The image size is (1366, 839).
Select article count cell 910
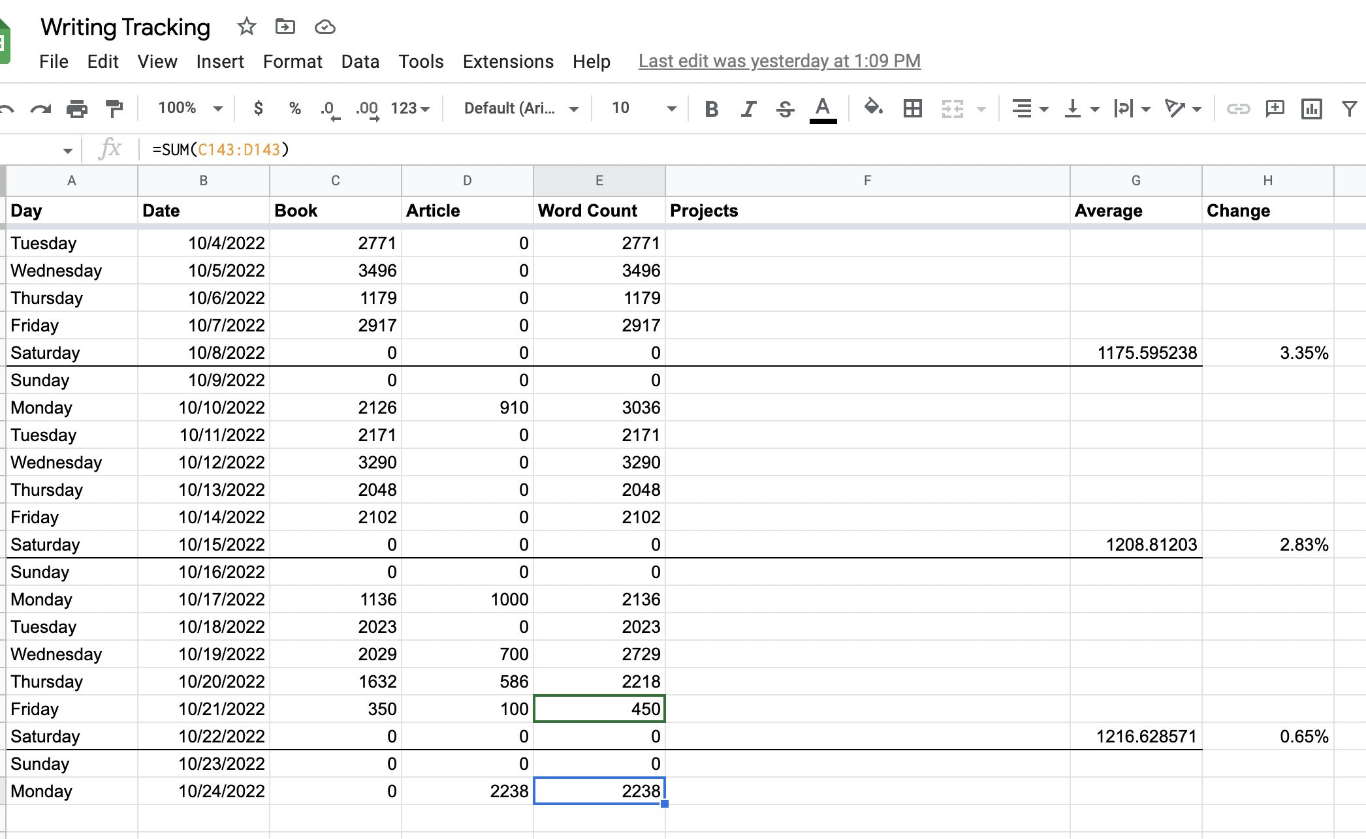tap(467, 408)
